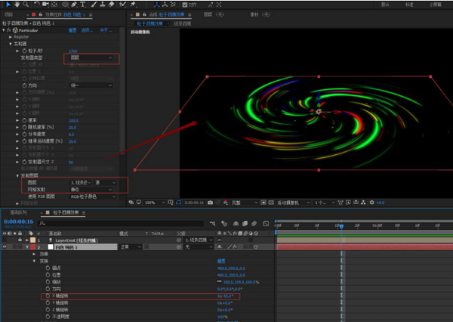Toggle stopwatch for layer Position property

pos(48,275)
